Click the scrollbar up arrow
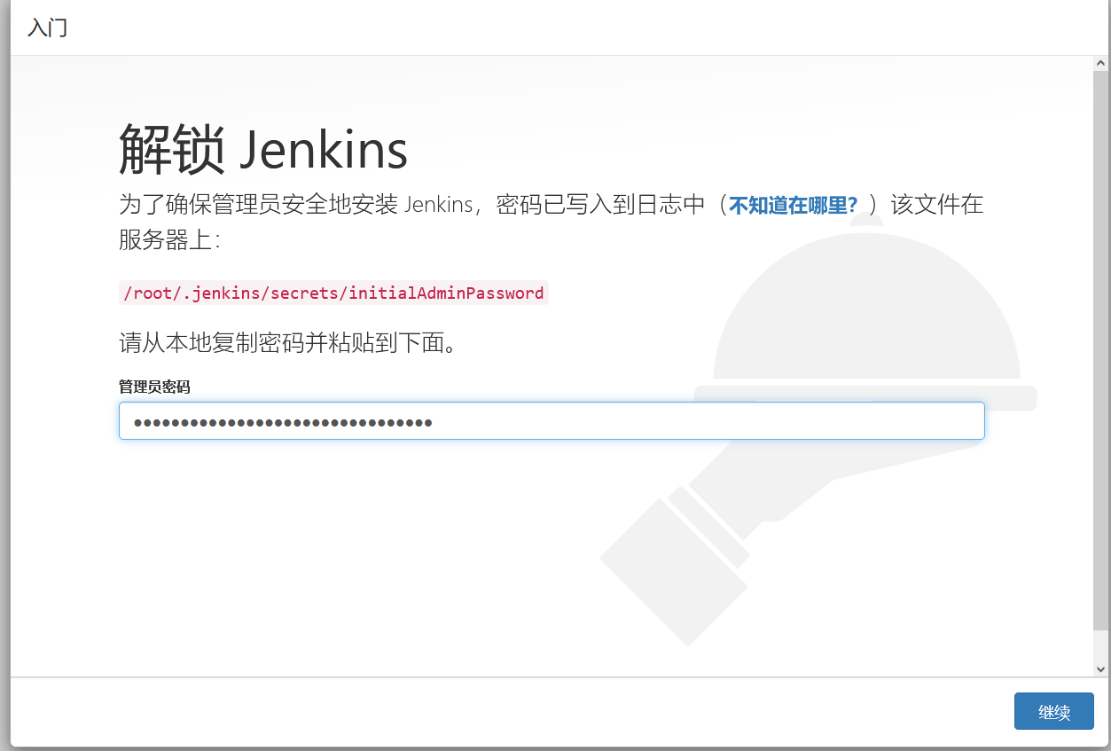This screenshot has height=751, width=1111. (x=1099, y=62)
